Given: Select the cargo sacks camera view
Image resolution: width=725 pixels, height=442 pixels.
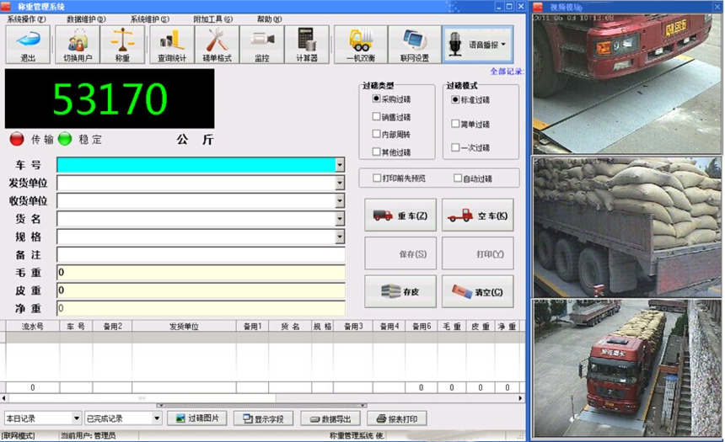Looking at the screenshot, I should tap(627, 227).
